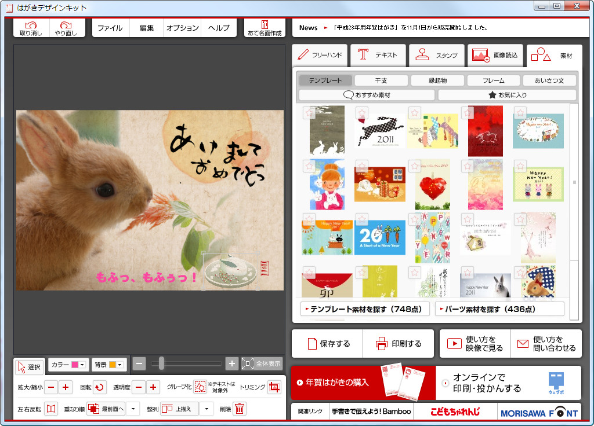The width and height of the screenshot is (594, 426).
Task: Enlarge object with 拡大/縮小 plus button
Action: tap(66, 387)
